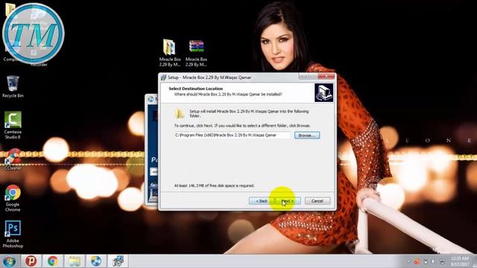The width and height of the screenshot is (477, 268).
Task: Launch Camtasia Studio 8 from desktop
Action: point(13,125)
